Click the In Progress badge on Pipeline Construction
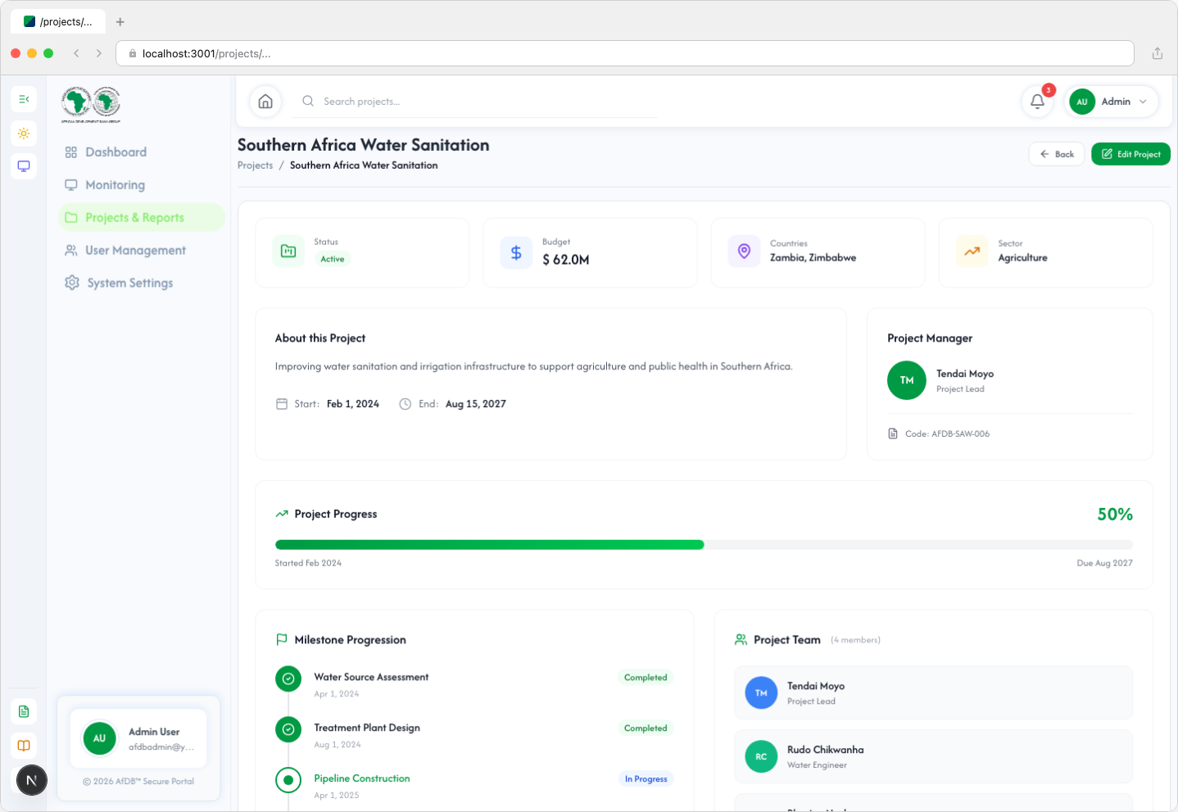This screenshot has width=1178, height=812. 646,779
